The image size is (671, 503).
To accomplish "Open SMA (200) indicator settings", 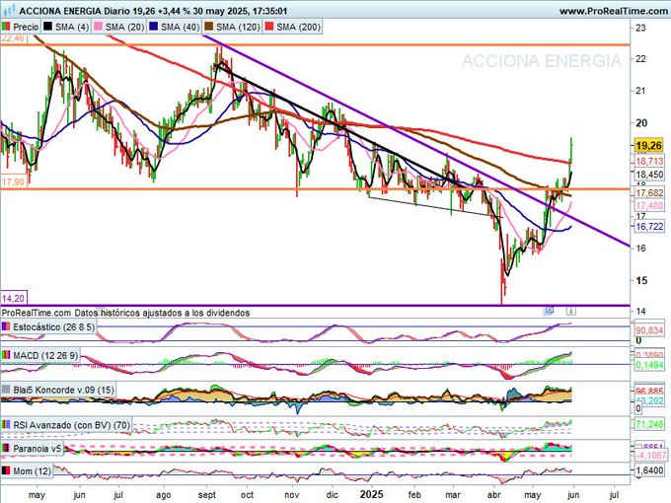I will click(298, 27).
